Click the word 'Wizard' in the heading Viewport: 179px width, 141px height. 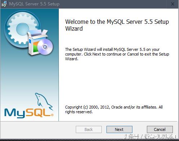point(74,29)
